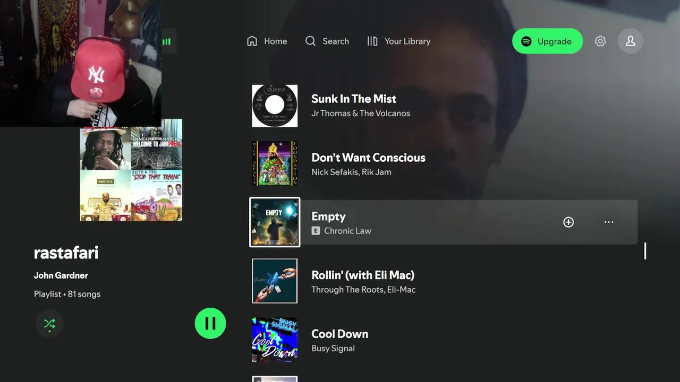680x382 pixels.
Task: Play the track titled Sunk In The Mist
Action: (x=354, y=99)
